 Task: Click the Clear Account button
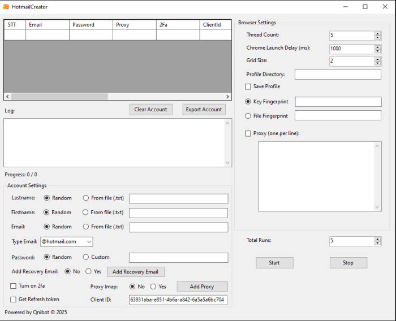coord(151,110)
